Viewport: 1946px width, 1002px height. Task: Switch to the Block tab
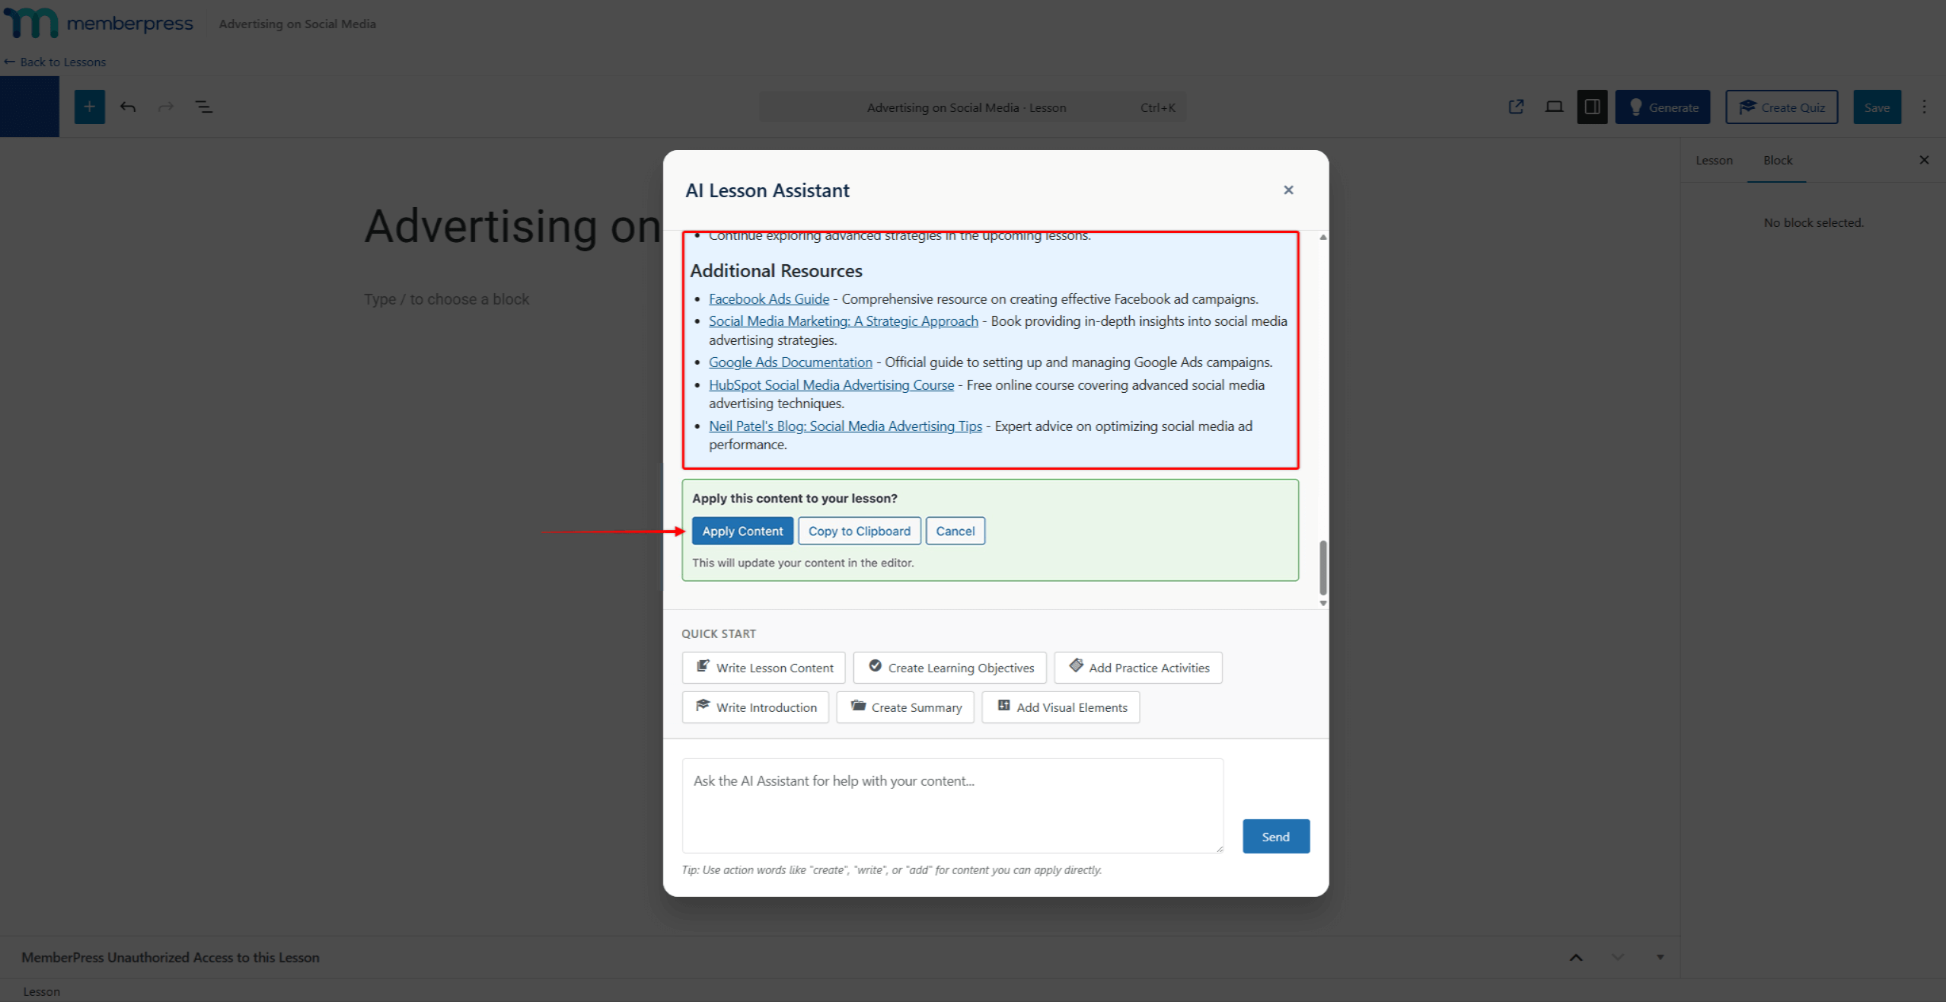[x=1778, y=160]
